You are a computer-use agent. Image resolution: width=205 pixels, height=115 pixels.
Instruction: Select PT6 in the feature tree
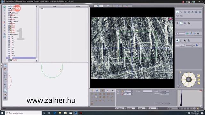pyautogui.click(x=13, y=47)
